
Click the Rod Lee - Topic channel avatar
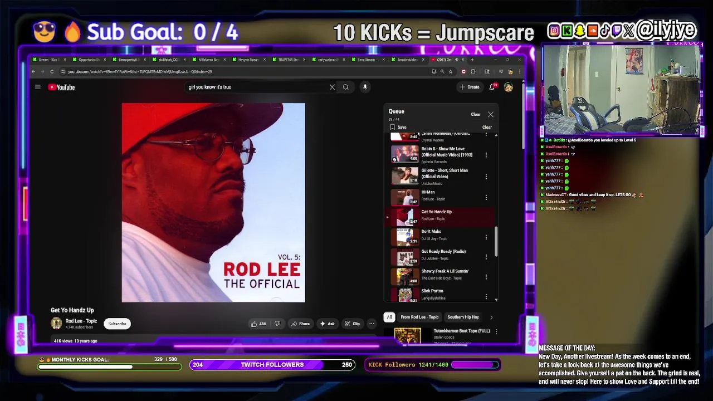tap(56, 324)
